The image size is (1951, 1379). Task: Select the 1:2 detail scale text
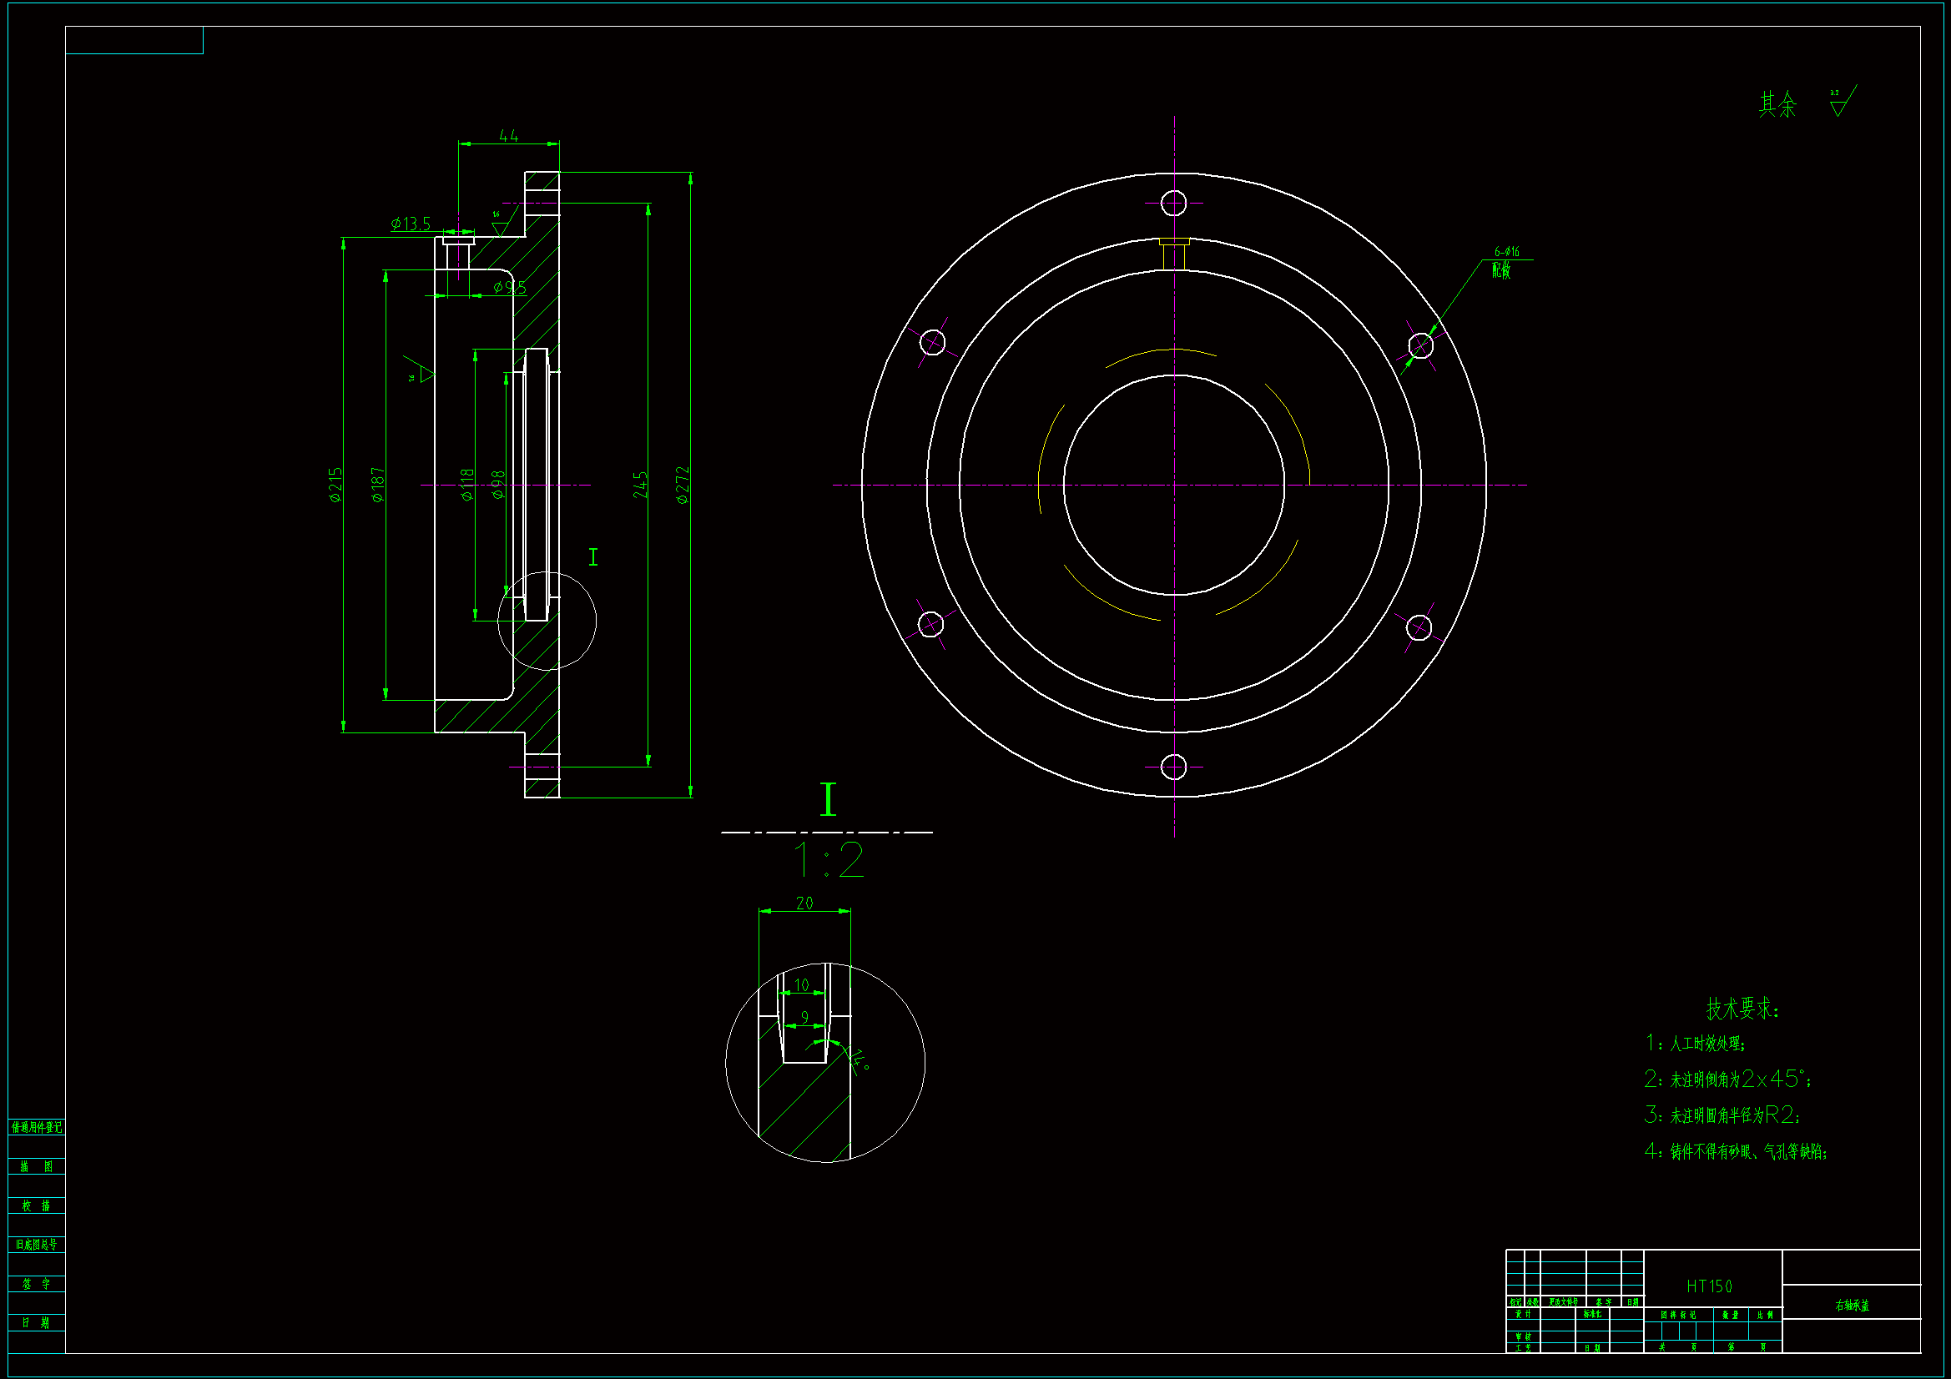point(829,861)
